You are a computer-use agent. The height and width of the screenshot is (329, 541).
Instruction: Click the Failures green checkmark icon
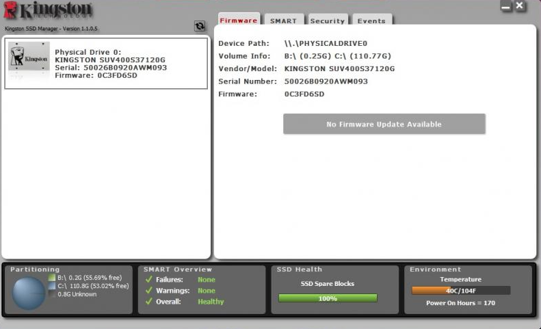(148, 279)
